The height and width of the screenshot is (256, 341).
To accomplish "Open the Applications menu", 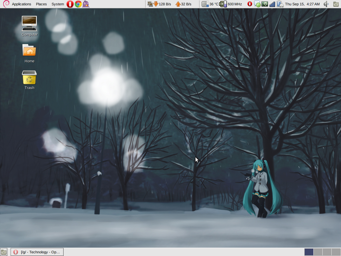I will point(21,4).
